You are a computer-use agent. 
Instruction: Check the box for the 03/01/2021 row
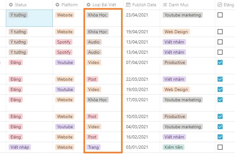point(220,147)
